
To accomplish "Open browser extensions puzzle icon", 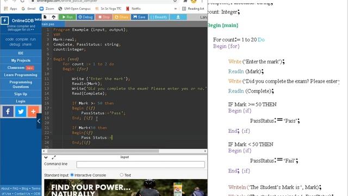I will [185, 1].
